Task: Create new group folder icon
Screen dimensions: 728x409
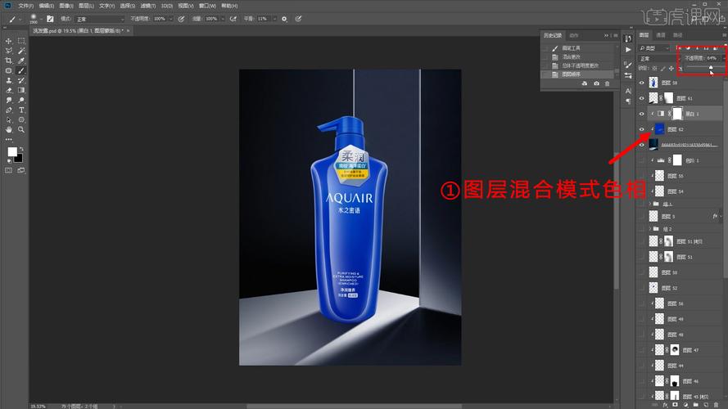Action: [695, 405]
